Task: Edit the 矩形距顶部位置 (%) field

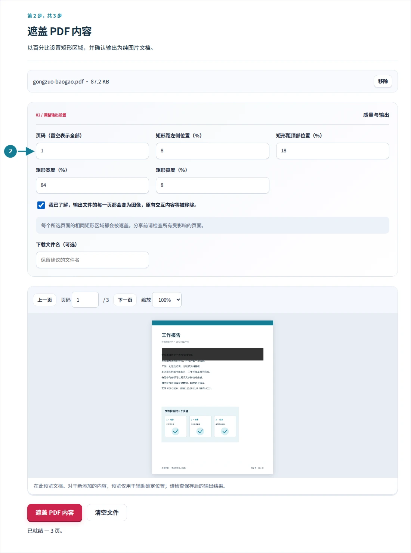Action: pos(333,151)
